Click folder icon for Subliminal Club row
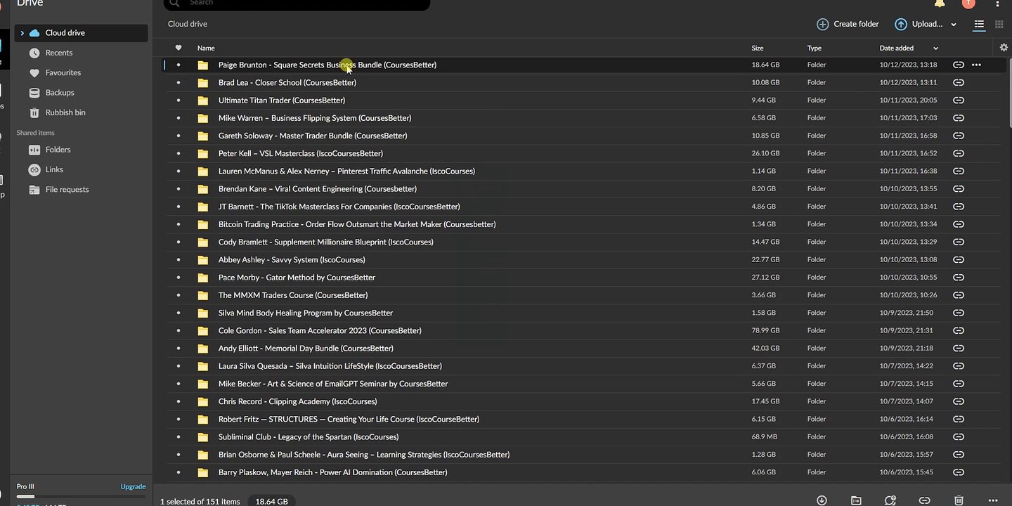 click(203, 436)
